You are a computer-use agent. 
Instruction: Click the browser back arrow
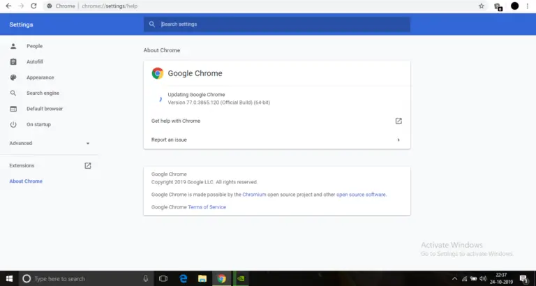(8, 6)
